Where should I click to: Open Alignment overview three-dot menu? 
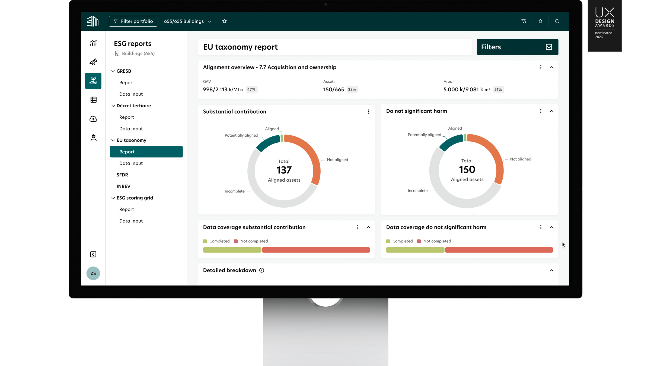[x=541, y=67]
